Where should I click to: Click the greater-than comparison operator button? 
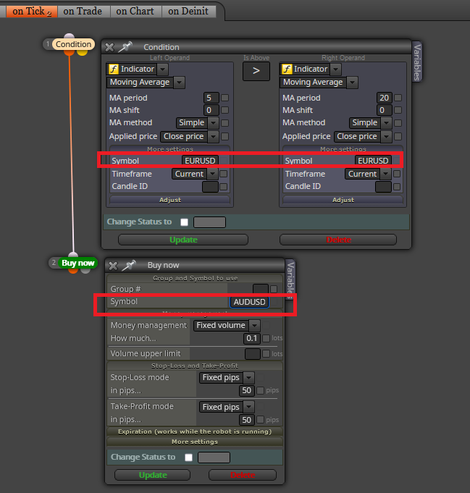coord(256,71)
